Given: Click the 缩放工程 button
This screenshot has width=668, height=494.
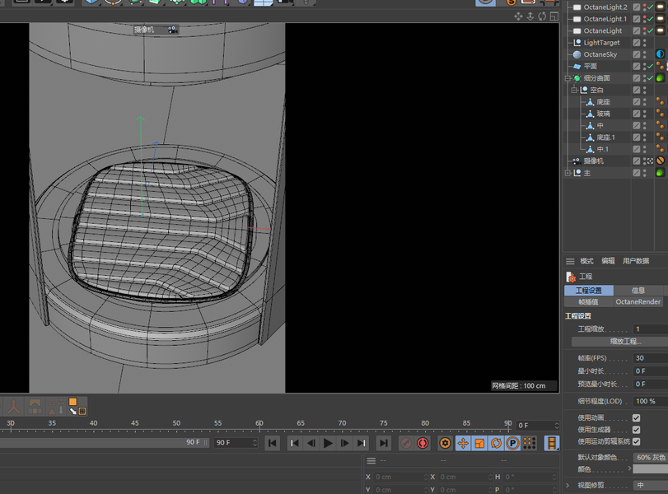Looking at the screenshot, I should tap(628, 341).
